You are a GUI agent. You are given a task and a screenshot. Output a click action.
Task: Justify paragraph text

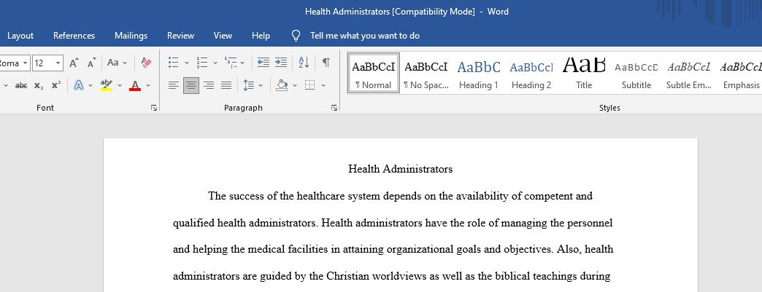(226, 85)
